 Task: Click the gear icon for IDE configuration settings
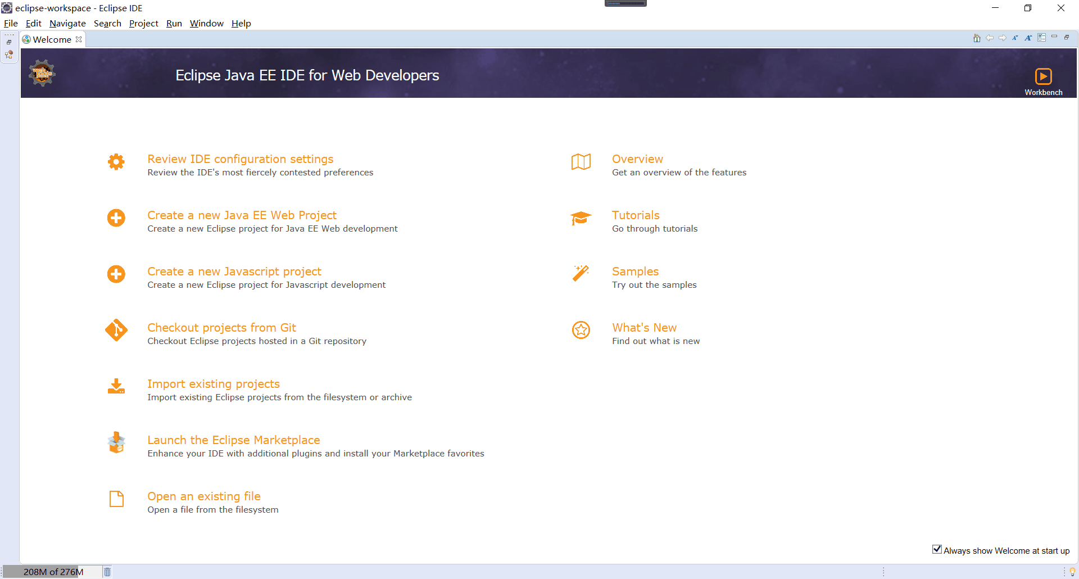(116, 162)
